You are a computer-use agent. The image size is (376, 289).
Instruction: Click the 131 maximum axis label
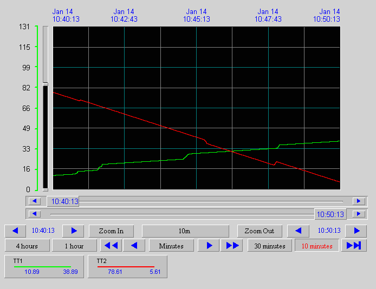click(24, 27)
